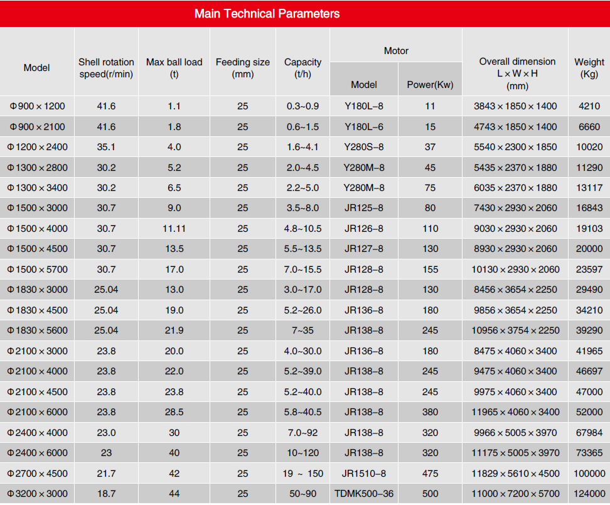Click model cell 'Φ2400×6000'
The height and width of the screenshot is (505, 610).
coord(37,453)
